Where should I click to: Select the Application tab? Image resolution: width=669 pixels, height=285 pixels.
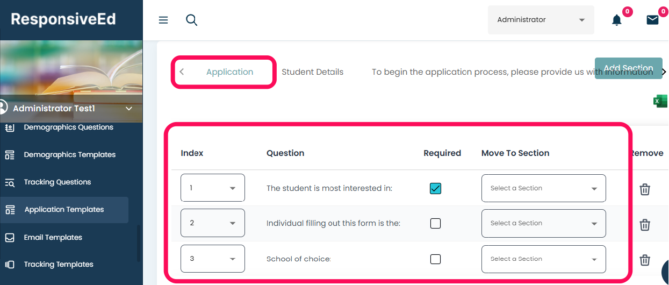coord(229,72)
